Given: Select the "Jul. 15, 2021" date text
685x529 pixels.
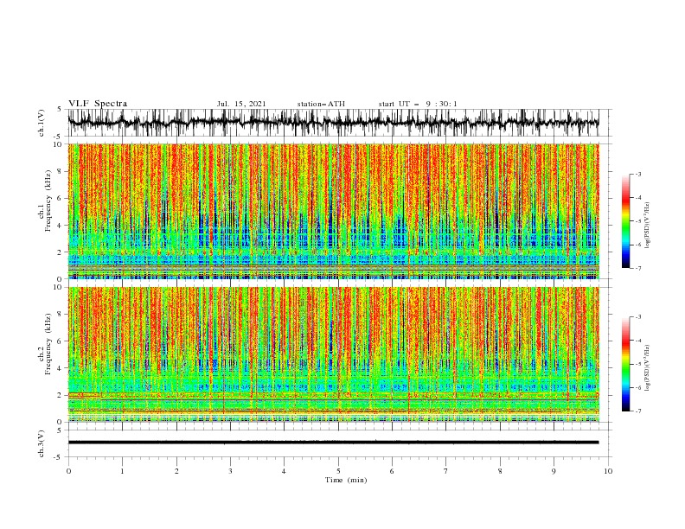Looking at the screenshot, I should 241,104.
